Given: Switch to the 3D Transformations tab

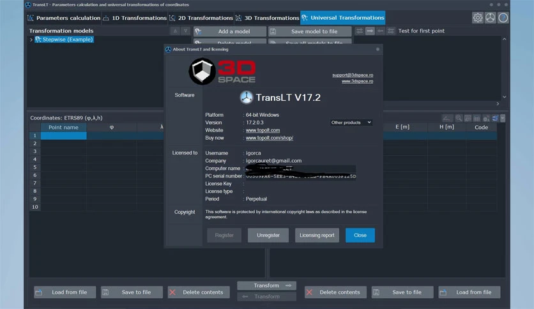Looking at the screenshot, I should (268, 18).
